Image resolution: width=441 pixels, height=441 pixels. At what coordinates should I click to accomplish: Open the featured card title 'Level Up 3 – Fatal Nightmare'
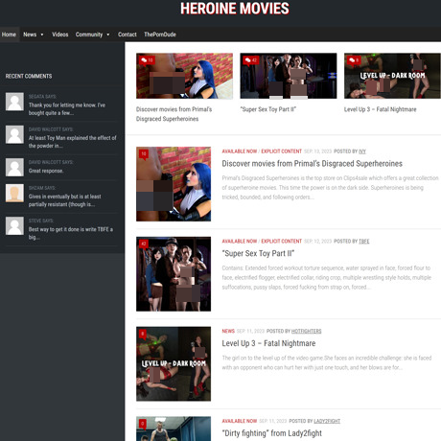[381, 109]
